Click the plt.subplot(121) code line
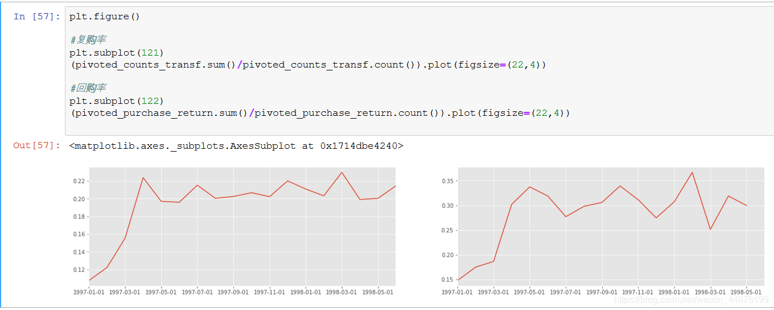 click(117, 53)
